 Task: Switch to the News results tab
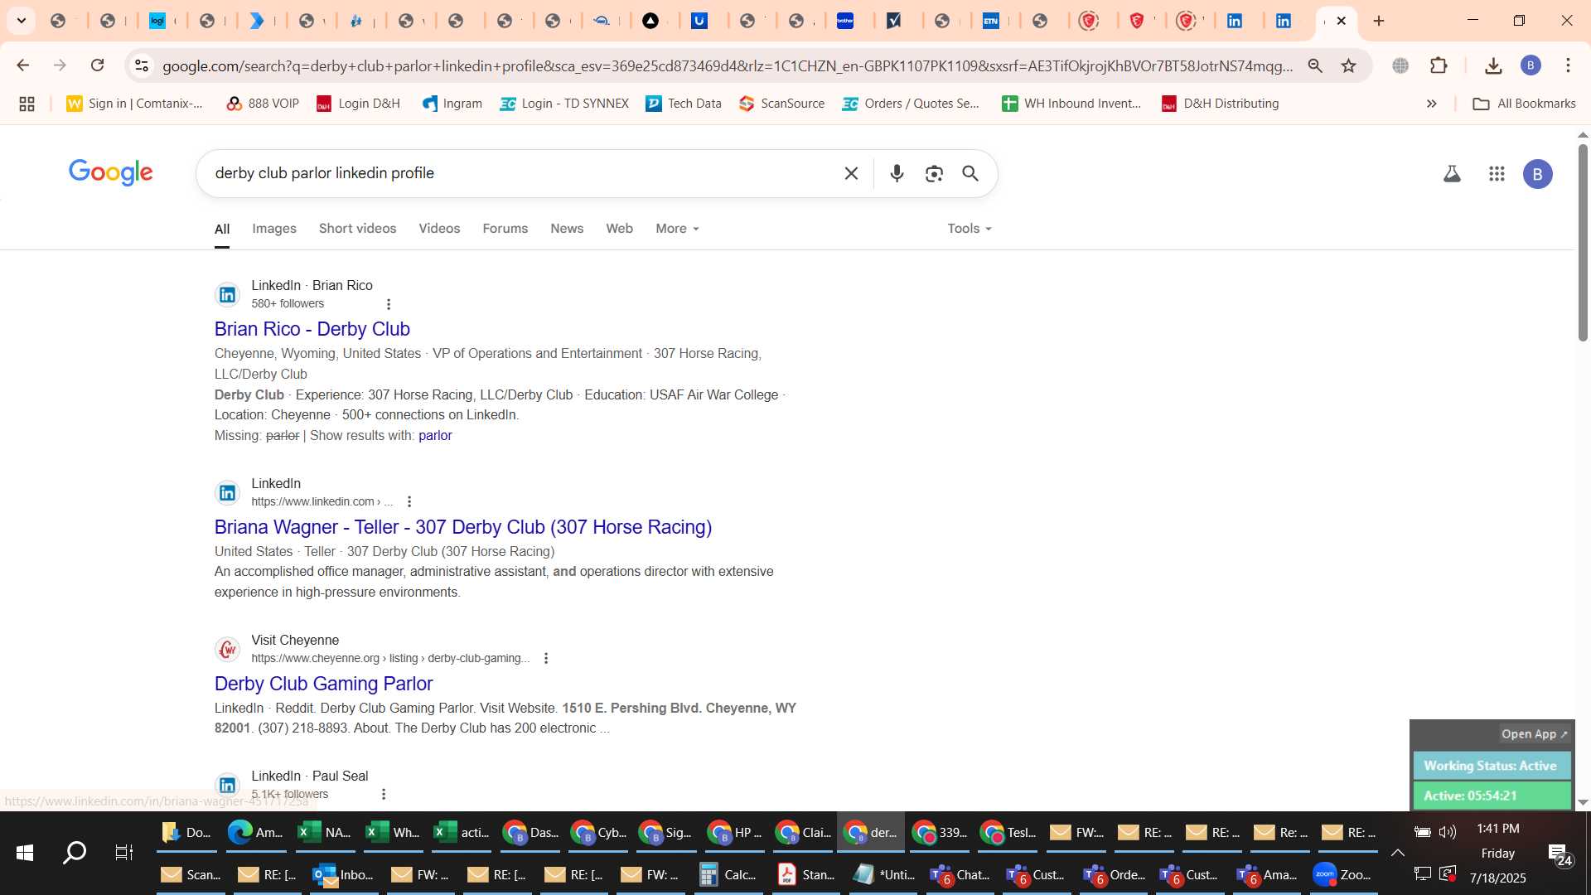point(567,229)
